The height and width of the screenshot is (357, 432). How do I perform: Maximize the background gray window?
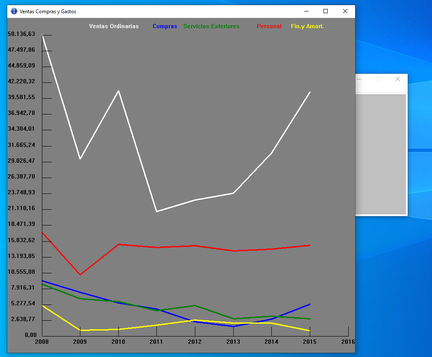coord(378,79)
